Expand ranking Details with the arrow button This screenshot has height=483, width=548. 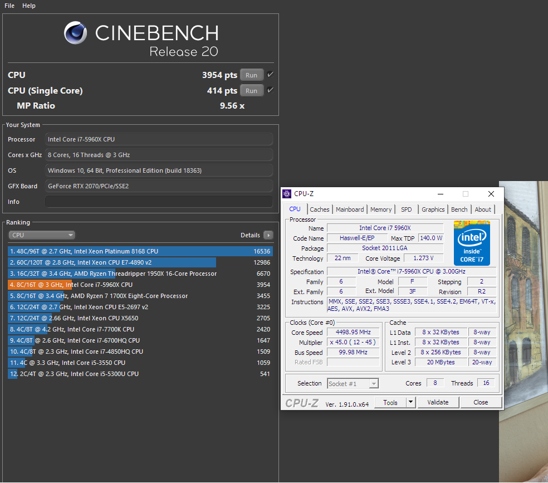[268, 235]
